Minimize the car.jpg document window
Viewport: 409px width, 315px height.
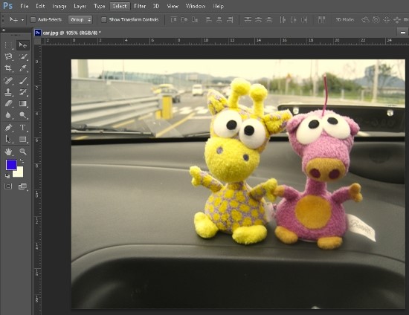[x=403, y=33]
